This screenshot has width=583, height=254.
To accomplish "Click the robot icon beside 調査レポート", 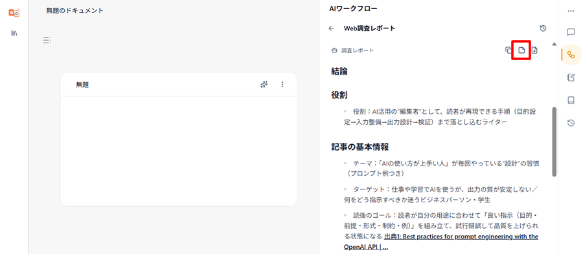I will point(334,50).
